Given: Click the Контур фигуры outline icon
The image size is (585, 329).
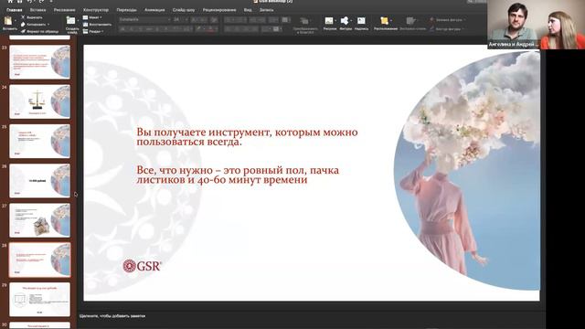Looking at the screenshot, I should click(x=432, y=28).
